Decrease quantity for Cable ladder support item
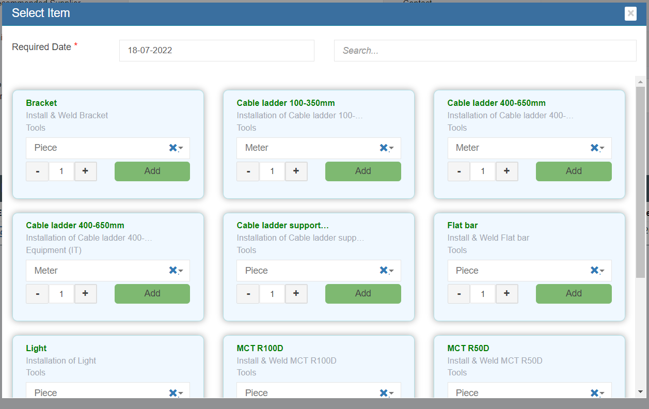Screen dimensions: 649x409 point(248,293)
